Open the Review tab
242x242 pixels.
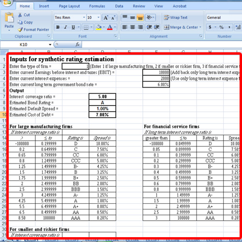coord(139,6)
